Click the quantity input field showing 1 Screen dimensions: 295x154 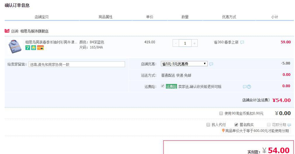click(185, 43)
